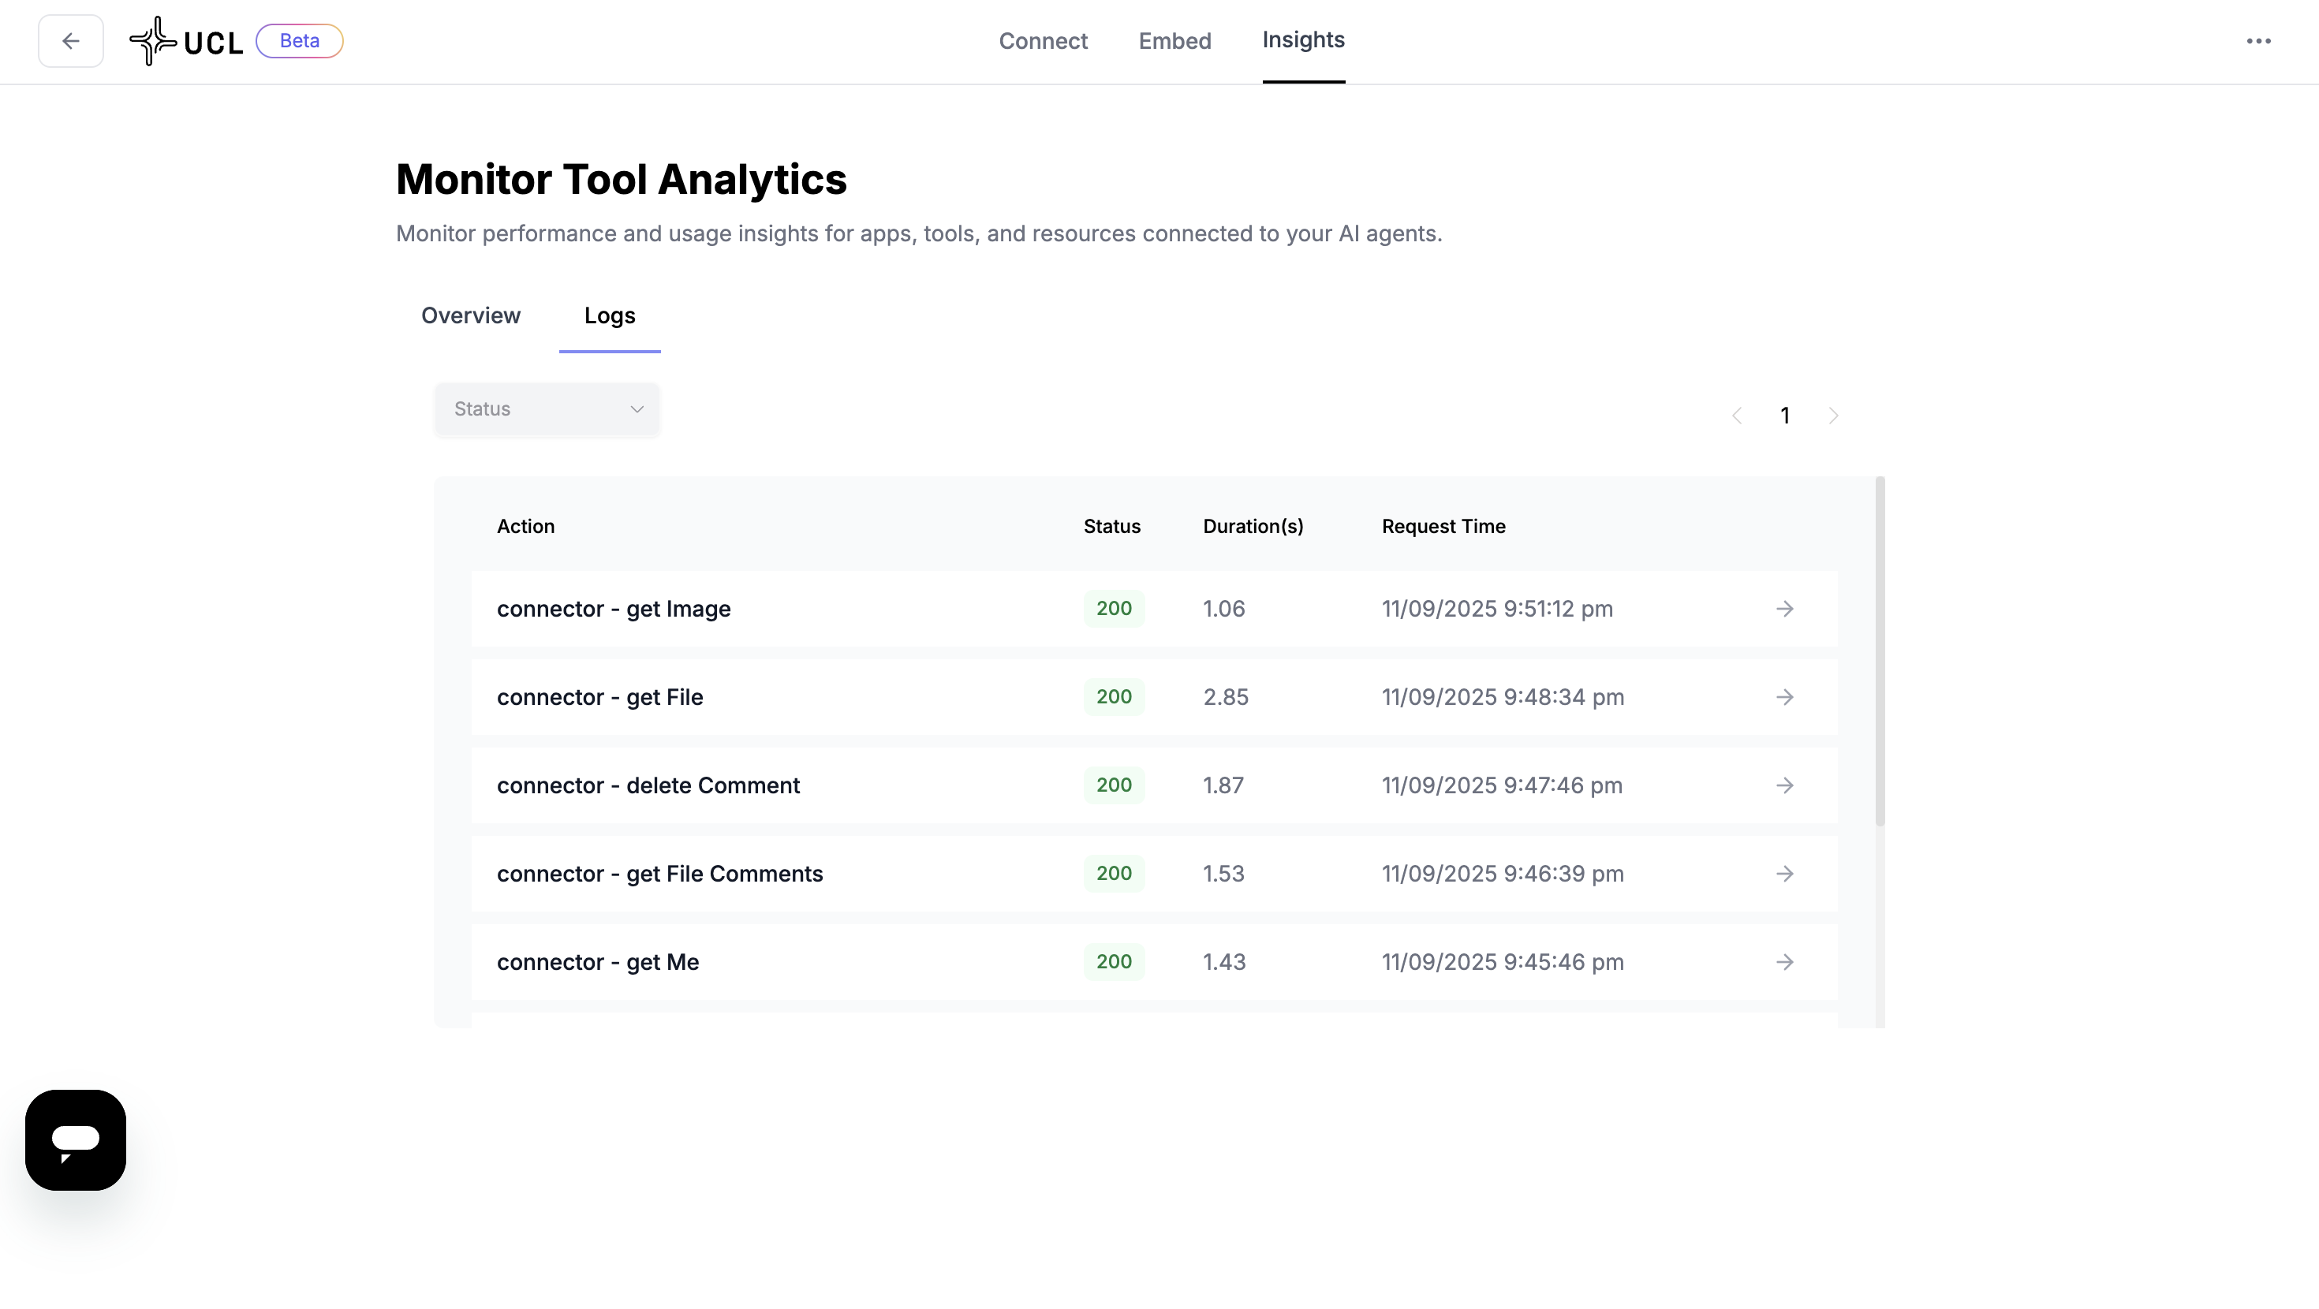This screenshot has width=2319, height=1309.
Task: Click 200 status badge for get File
Action: point(1114,697)
